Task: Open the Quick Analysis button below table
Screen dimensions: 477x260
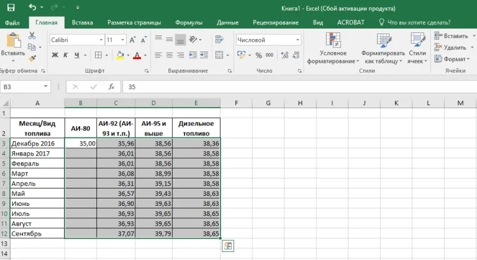Action: tap(228, 246)
